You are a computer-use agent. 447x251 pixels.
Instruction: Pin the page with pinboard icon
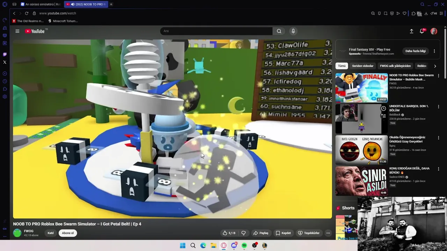coord(379,13)
